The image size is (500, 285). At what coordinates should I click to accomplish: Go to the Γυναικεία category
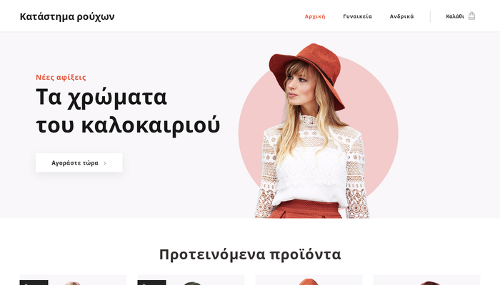[x=357, y=16]
